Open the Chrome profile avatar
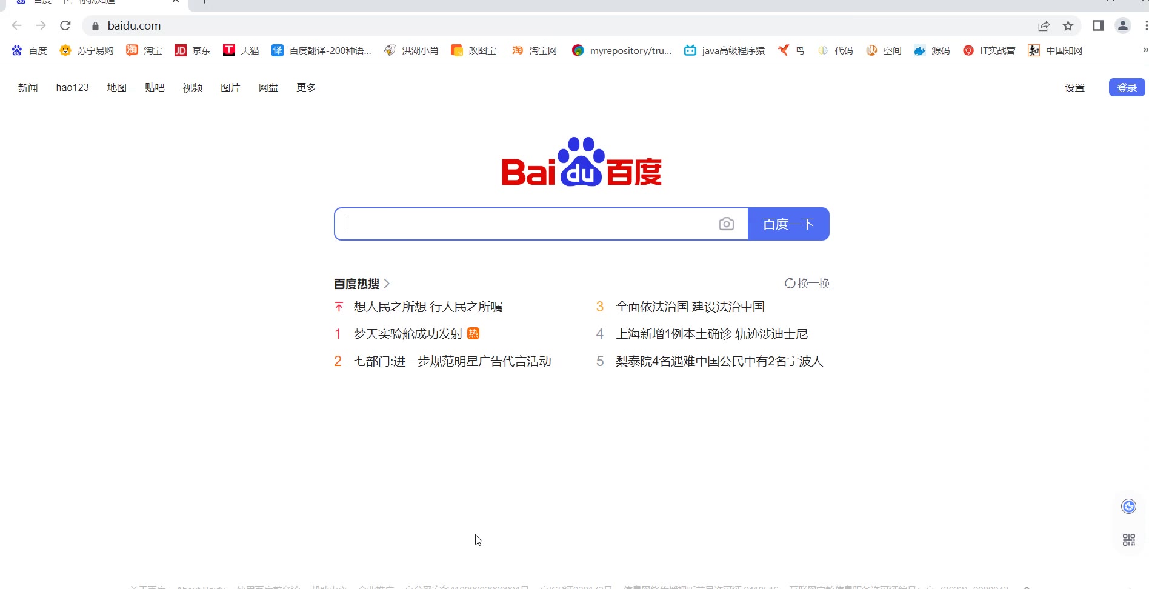 click(x=1123, y=25)
